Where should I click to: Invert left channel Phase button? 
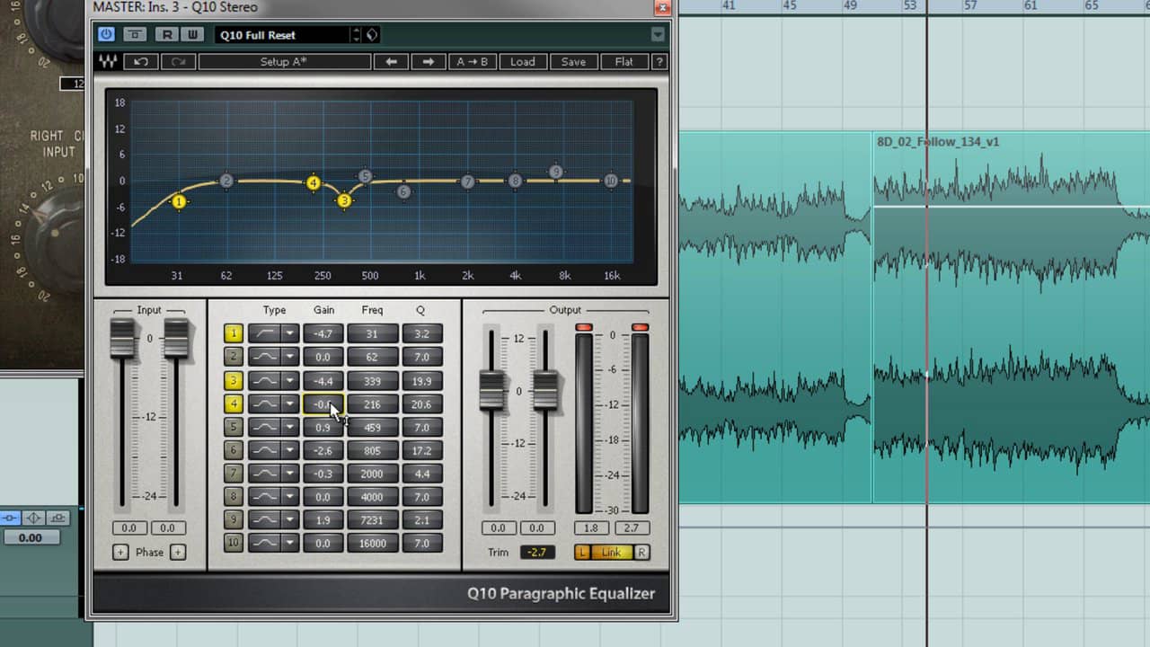point(120,552)
